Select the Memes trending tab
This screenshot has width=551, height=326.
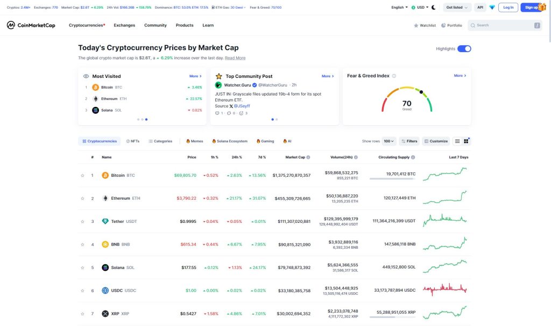[195, 141]
